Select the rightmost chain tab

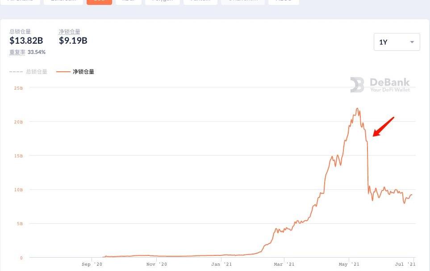click(x=284, y=1)
